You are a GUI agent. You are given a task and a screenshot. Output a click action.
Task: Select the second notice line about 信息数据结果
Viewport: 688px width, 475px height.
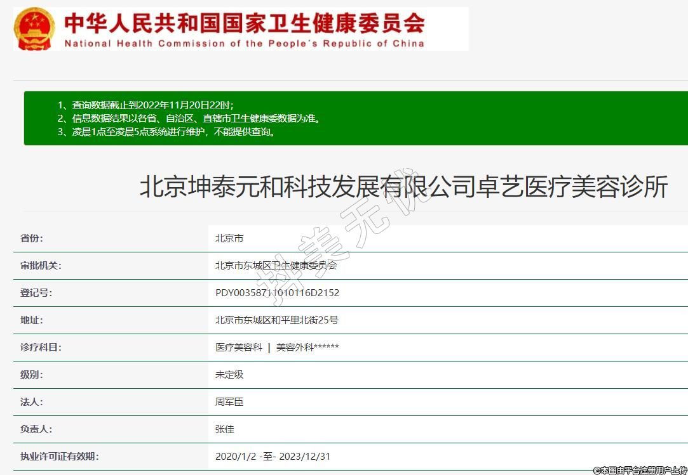pyautogui.click(x=189, y=119)
